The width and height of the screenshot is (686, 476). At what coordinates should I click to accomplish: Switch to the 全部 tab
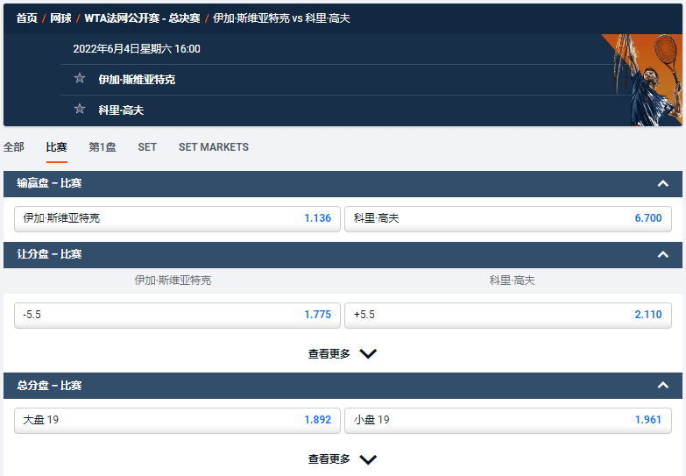(x=13, y=147)
